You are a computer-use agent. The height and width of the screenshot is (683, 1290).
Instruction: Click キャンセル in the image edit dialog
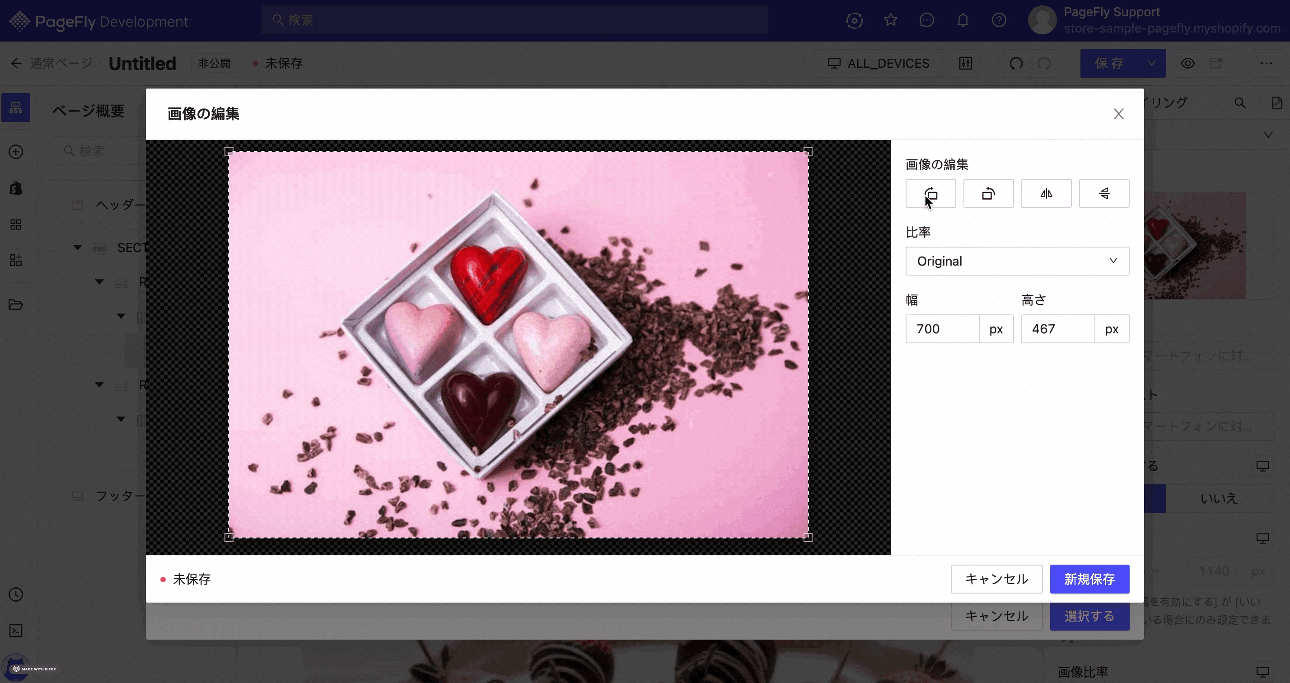pos(996,579)
